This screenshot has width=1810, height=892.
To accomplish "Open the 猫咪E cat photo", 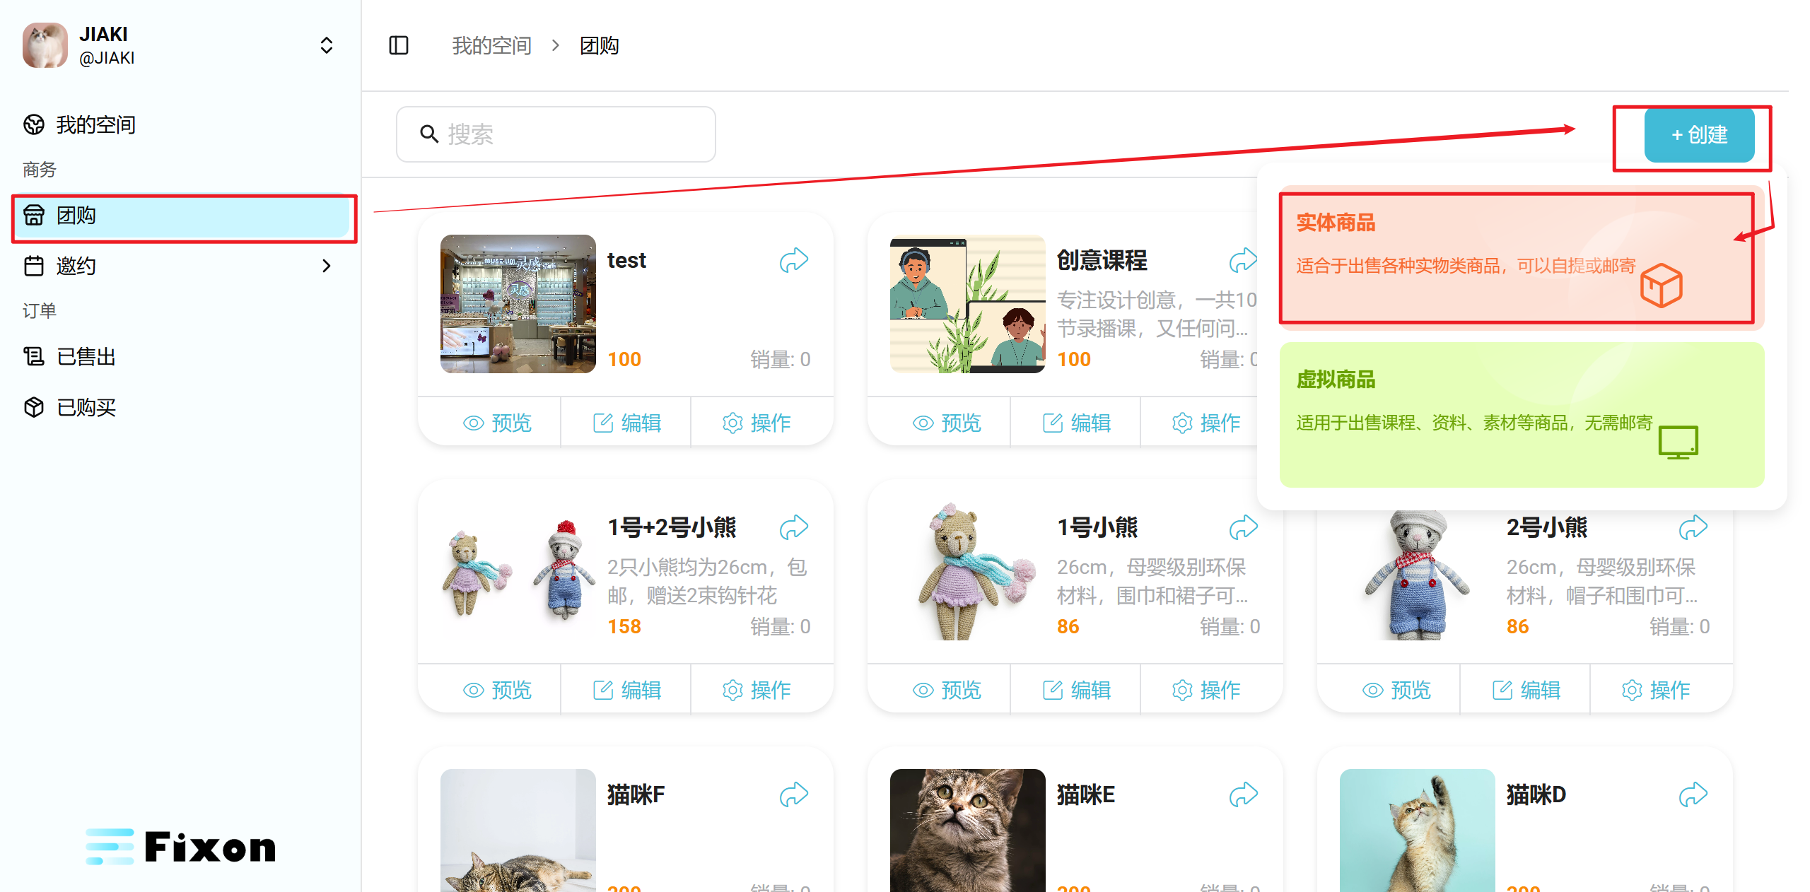I will [x=967, y=831].
